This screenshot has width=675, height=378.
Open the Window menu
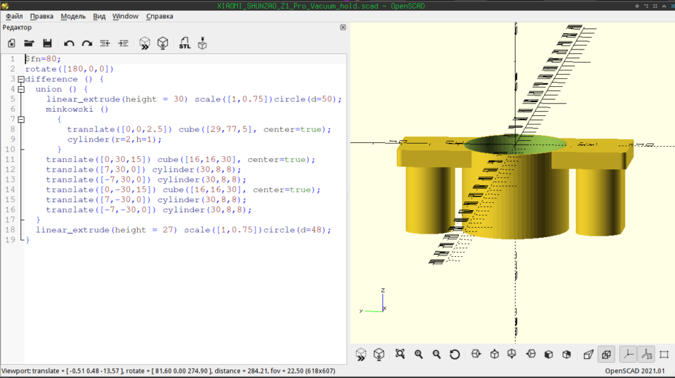coord(125,16)
